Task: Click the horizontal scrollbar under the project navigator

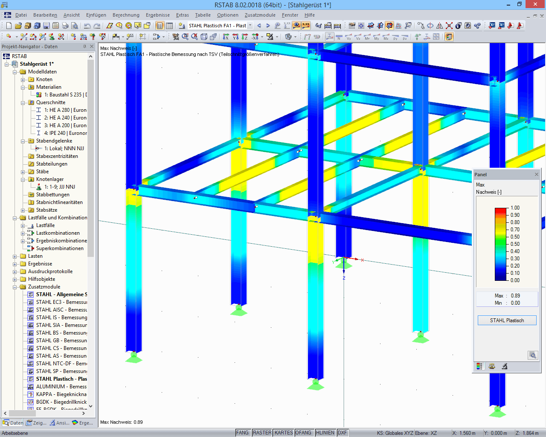Action: pyautogui.click(x=21, y=413)
